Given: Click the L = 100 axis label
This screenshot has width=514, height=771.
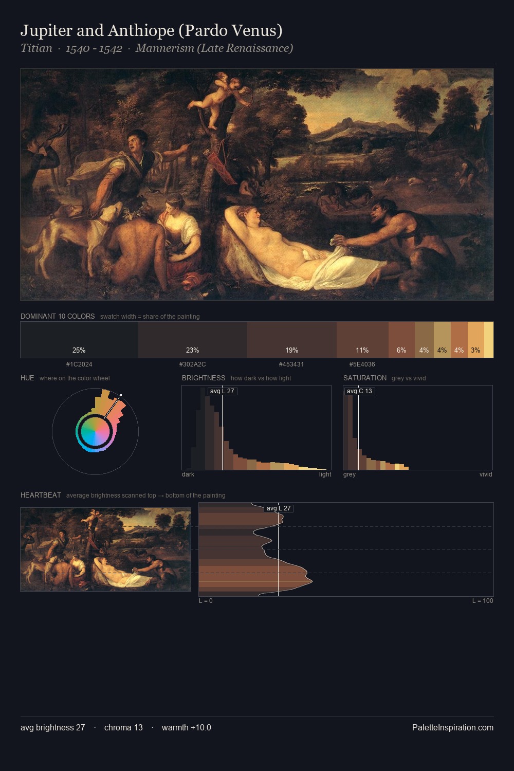Looking at the screenshot, I should coord(483,601).
